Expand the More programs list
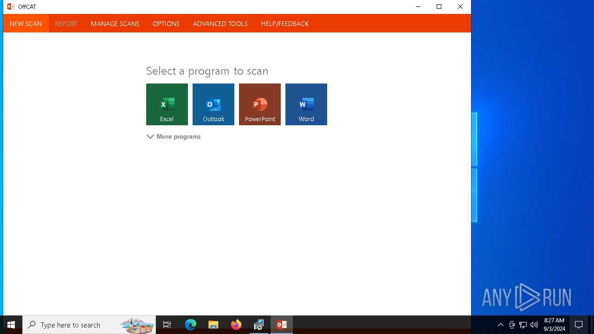 point(174,136)
